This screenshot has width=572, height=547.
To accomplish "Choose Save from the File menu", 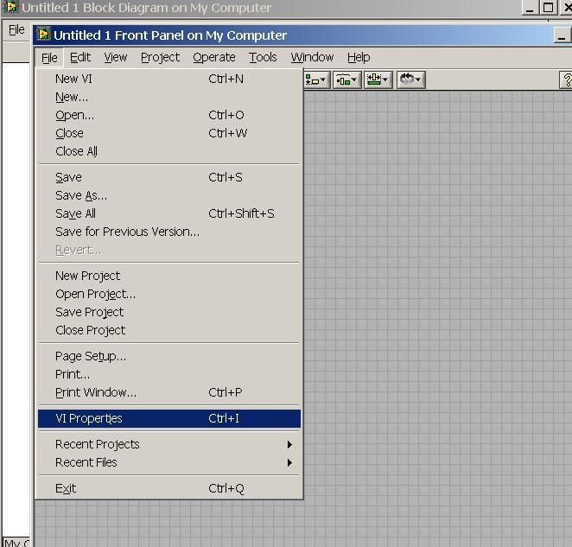I will (x=169, y=177).
